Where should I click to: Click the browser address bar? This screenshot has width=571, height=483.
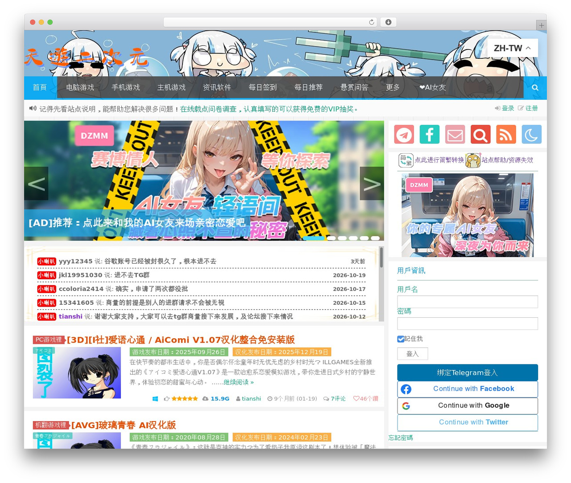(270, 22)
